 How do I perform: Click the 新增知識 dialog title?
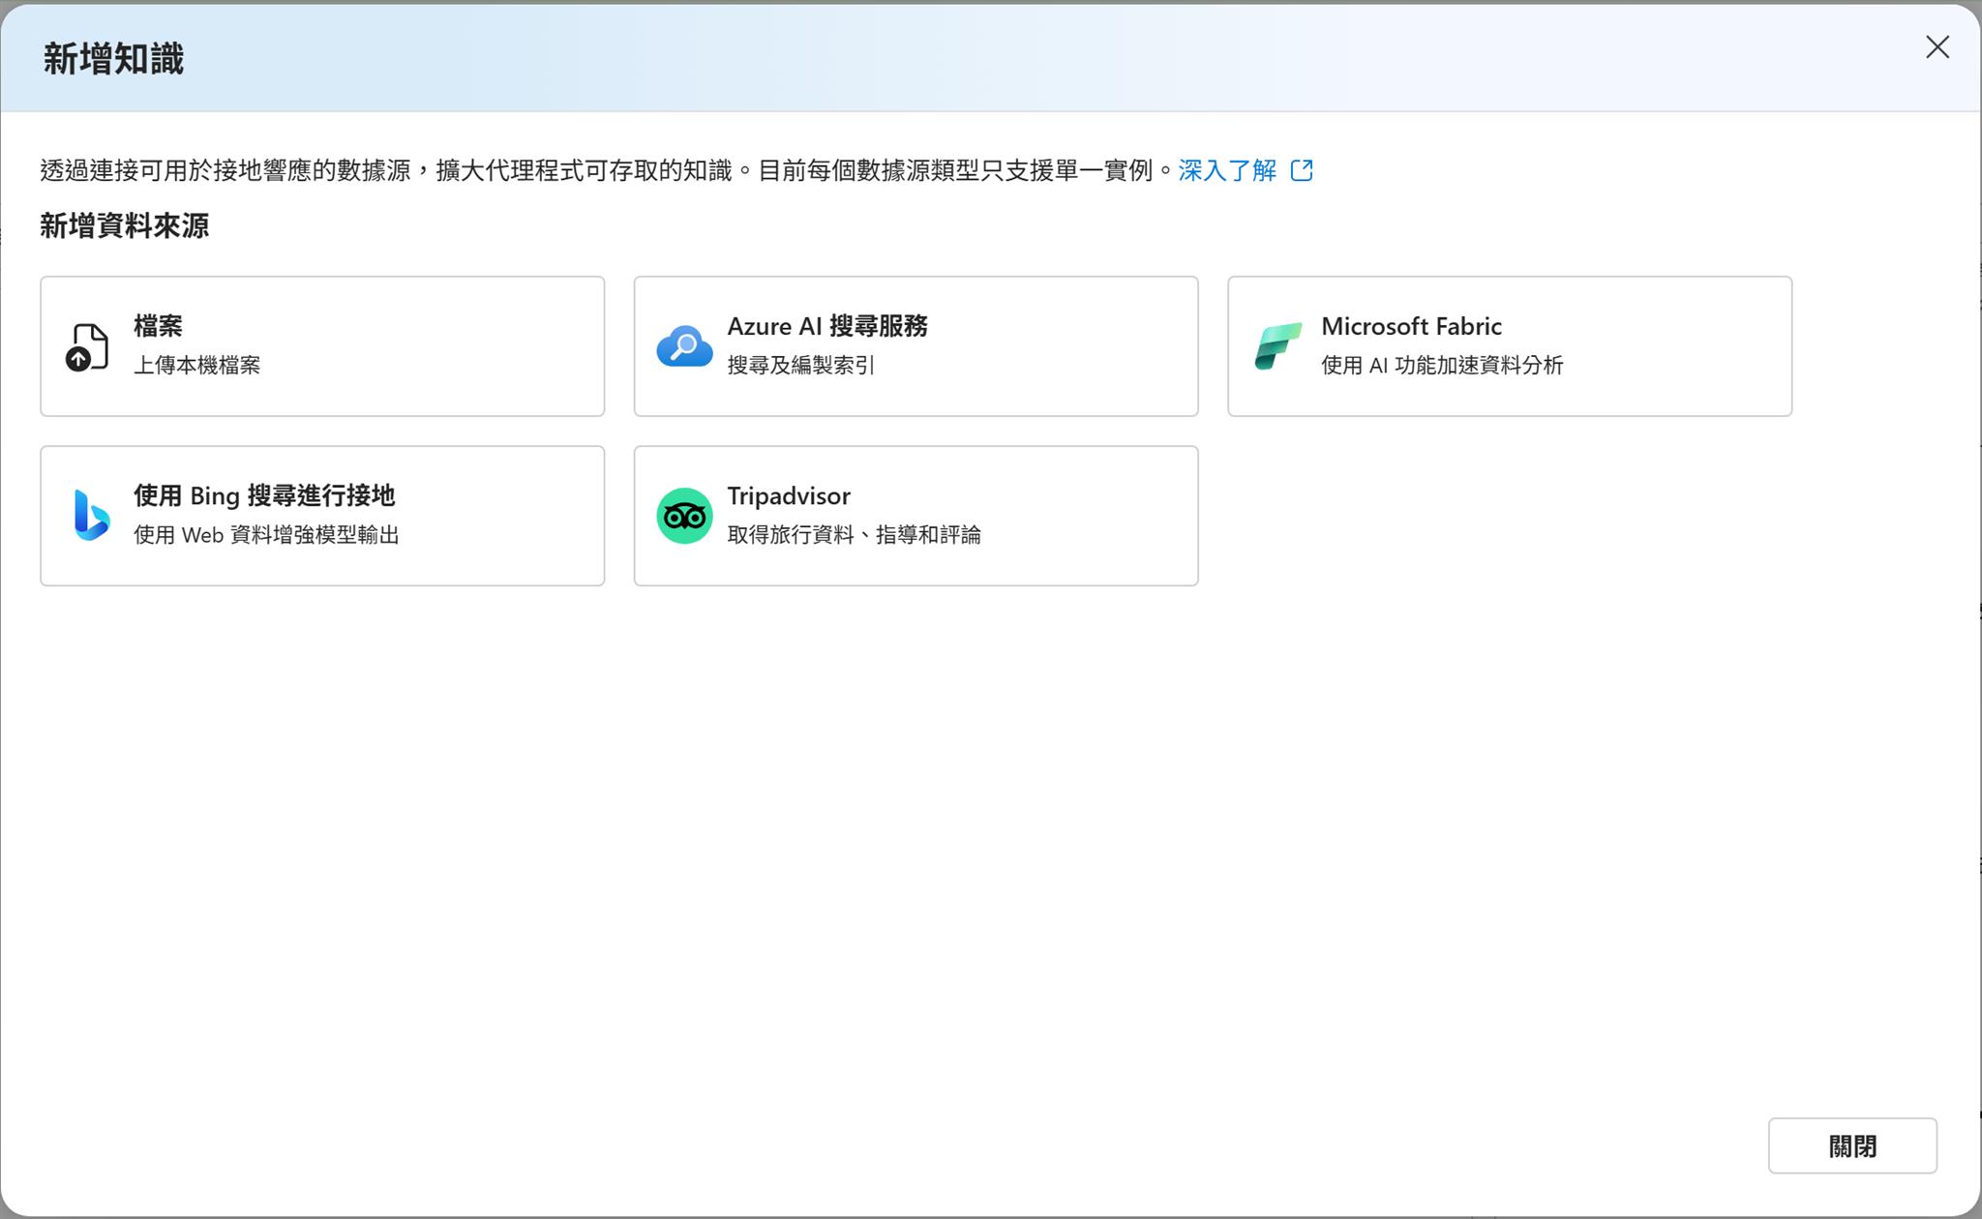point(113,59)
